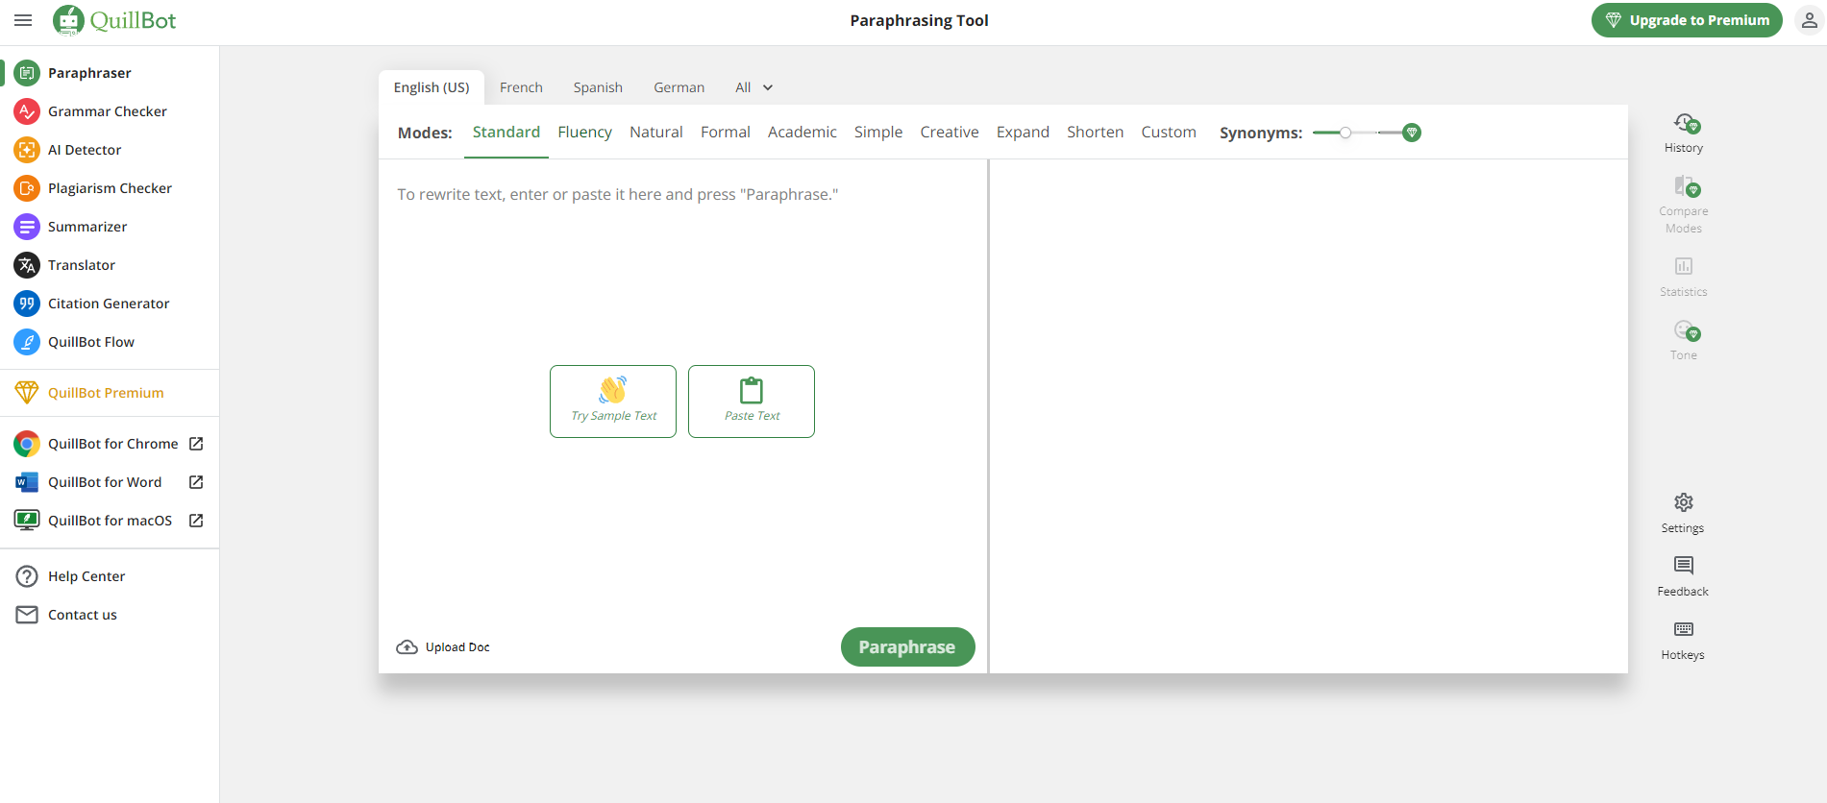1827x803 pixels.
Task: Click the Help Center question mark icon
Action: [x=27, y=576]
